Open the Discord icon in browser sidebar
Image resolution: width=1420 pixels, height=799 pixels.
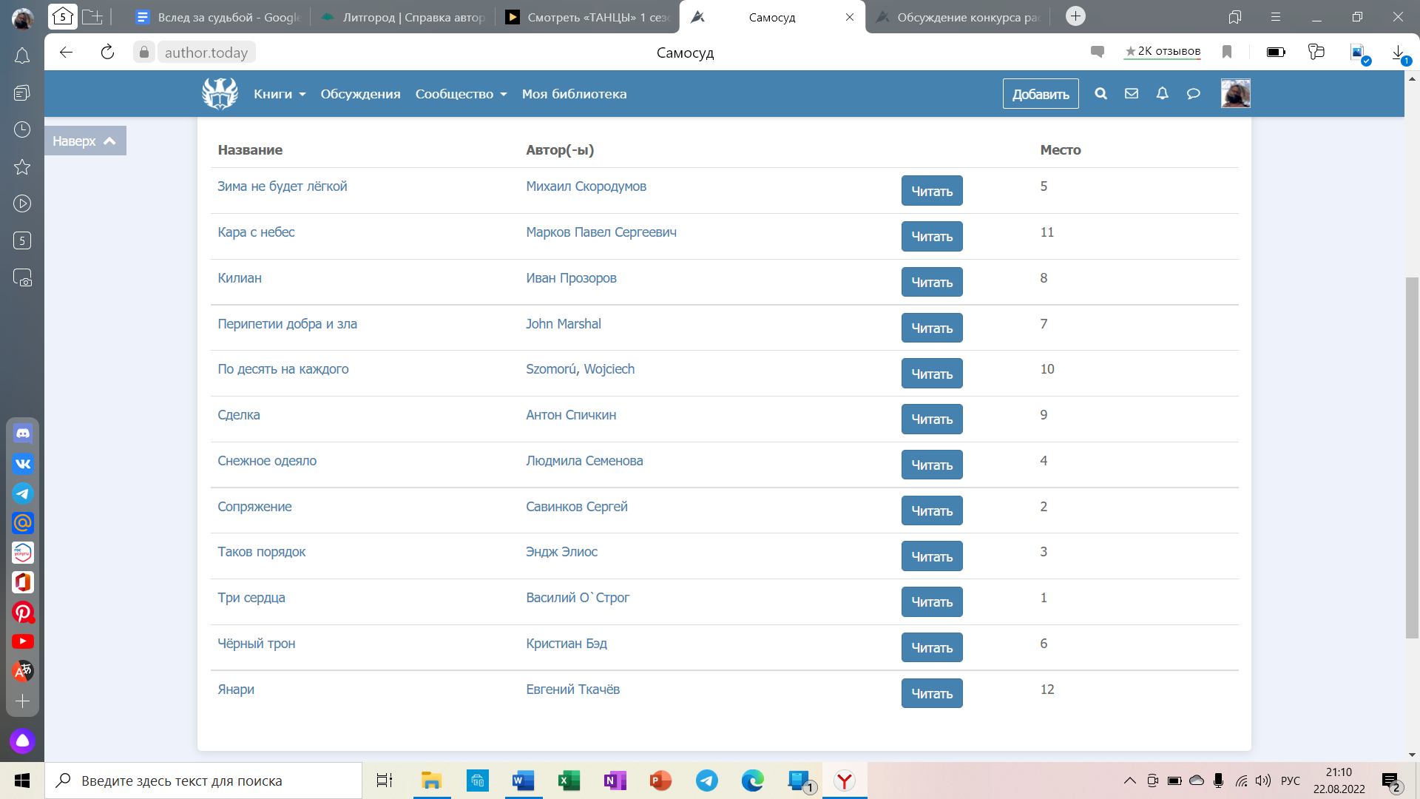[23, 434]
